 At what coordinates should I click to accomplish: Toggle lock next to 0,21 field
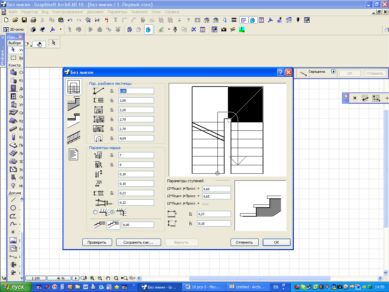tap(112, 193)
